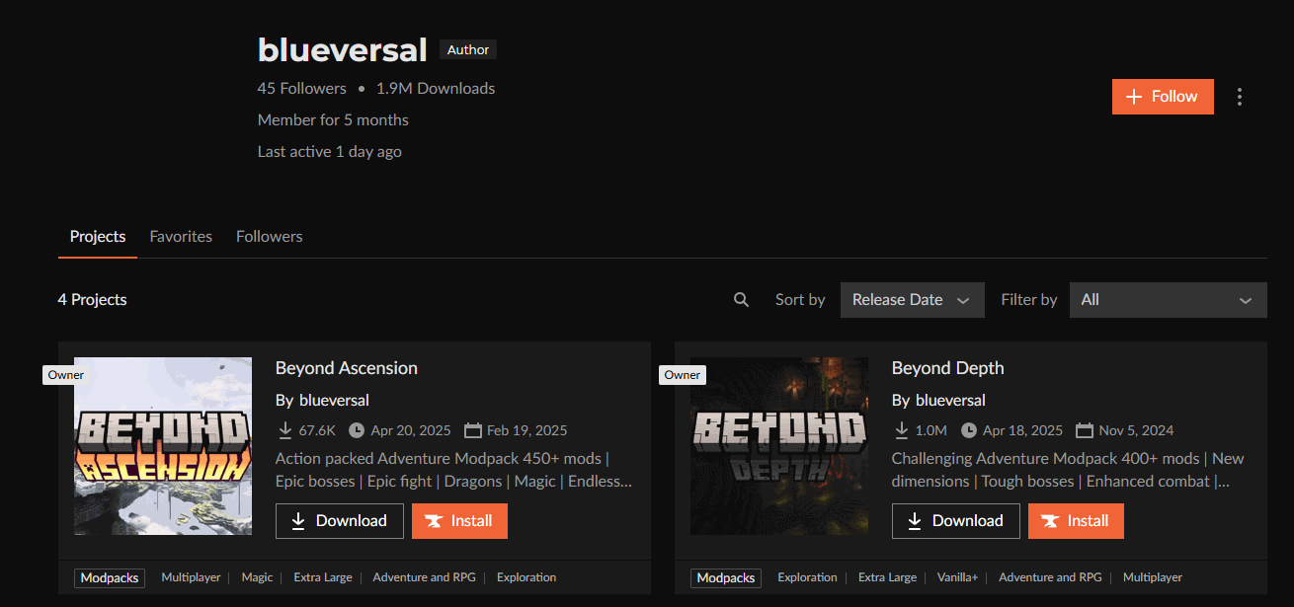Switch to the Favorites tab
The width and height of the screenshot is (1294, 607).
click(181, 237)
